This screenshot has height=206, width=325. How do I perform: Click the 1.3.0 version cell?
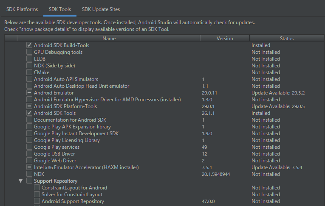pos(207,100)
